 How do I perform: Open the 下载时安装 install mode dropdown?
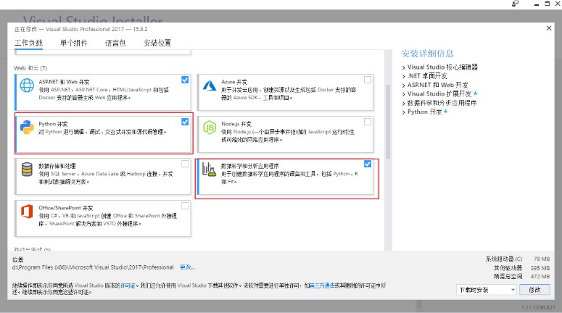[x=486, y=290]
